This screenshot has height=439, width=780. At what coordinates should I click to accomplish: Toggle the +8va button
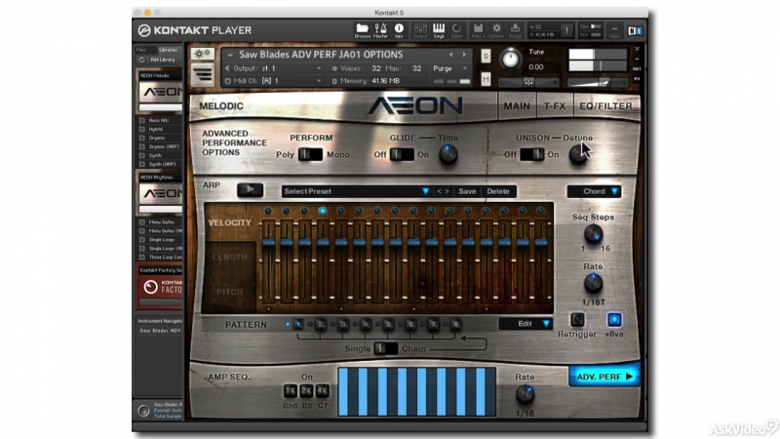(x=614, y=320)
